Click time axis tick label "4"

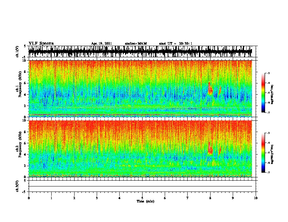tap(120, 198)
